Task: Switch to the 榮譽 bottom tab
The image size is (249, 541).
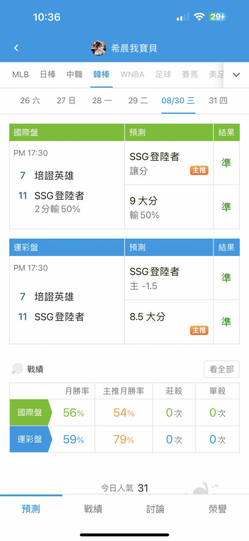Action: pyautogui.click(x=218, y=509)
